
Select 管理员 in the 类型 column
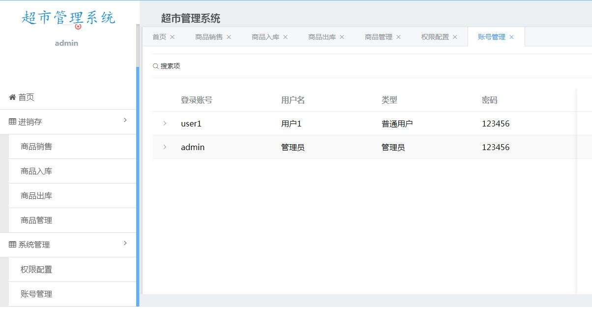[393, 147]
